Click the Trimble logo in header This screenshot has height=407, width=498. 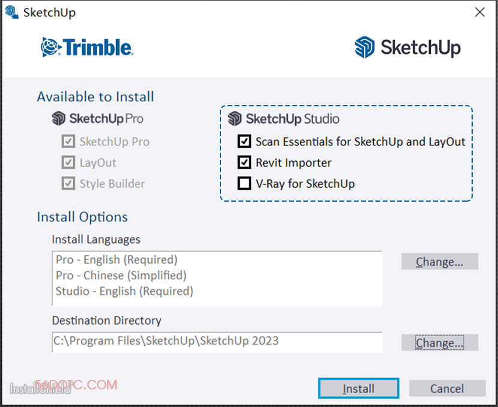[87, 47]
